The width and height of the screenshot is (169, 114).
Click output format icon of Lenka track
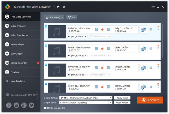click(108, 49)
